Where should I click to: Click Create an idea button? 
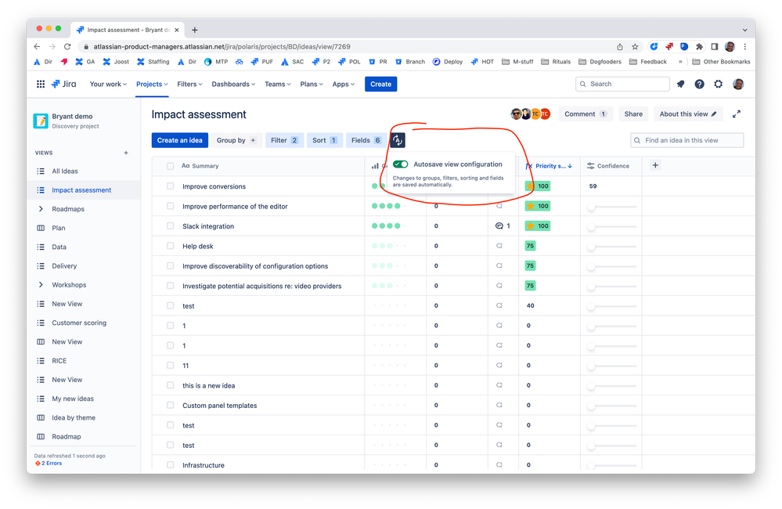(x=179, y=140)
